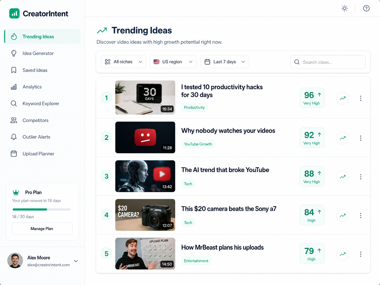Click the Manage Plan button
The width and height of the screenshot is (380, 285).
pos(42,229)
